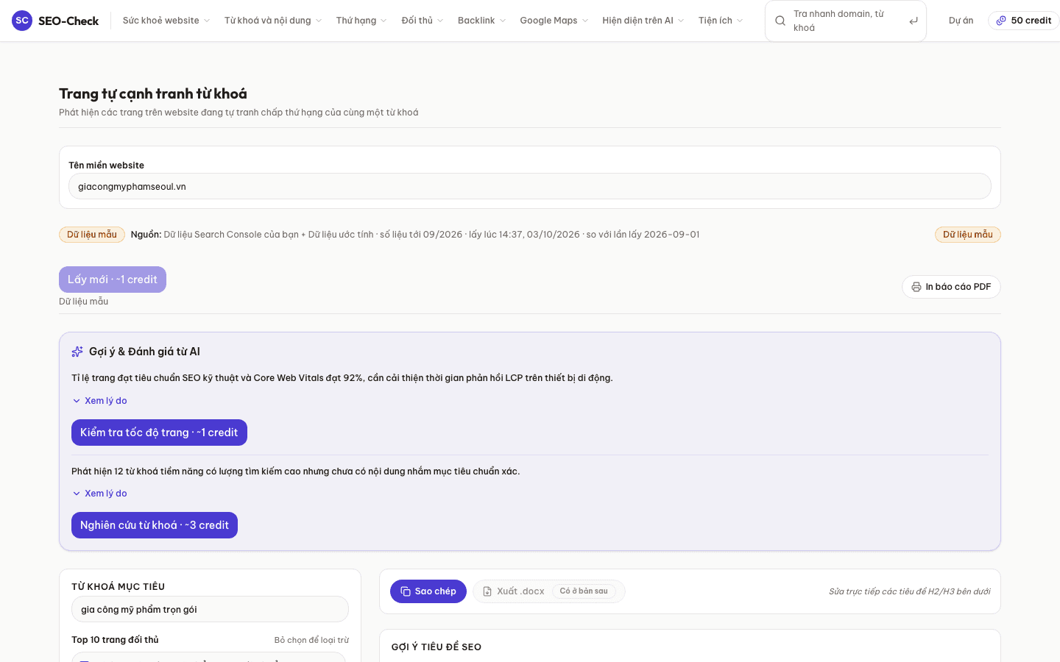
Task: Expand the Thứ hạng dropdown
Action: (361, 21)
